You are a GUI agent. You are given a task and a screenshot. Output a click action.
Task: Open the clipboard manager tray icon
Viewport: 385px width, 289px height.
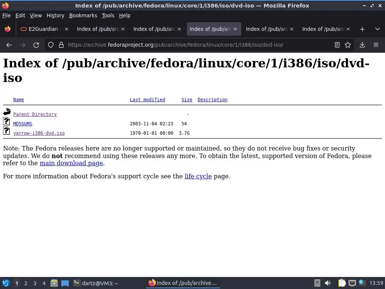pos(342,283)
